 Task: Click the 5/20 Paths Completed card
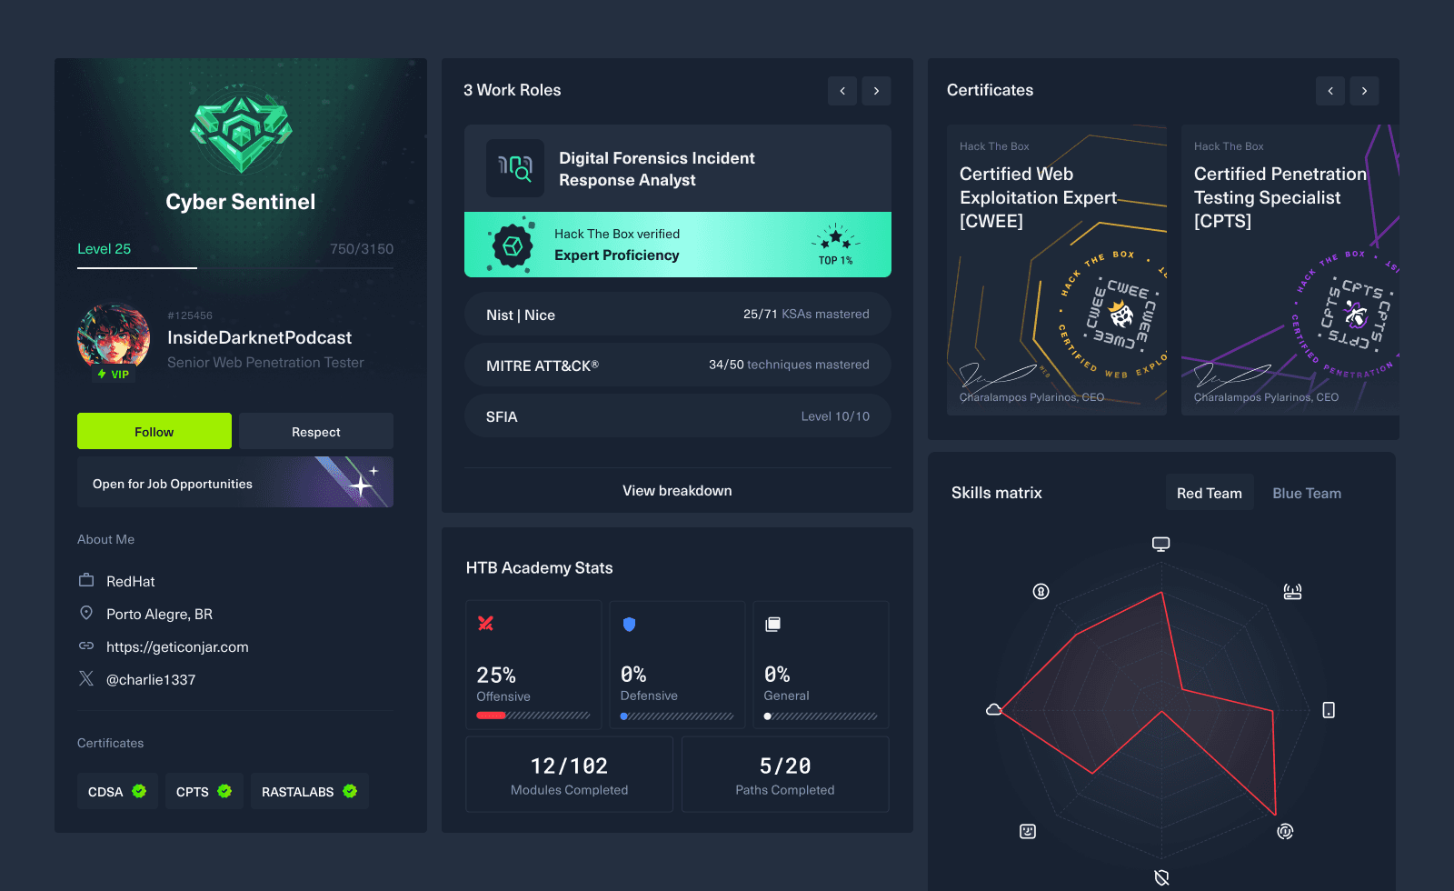coord(785,774)
